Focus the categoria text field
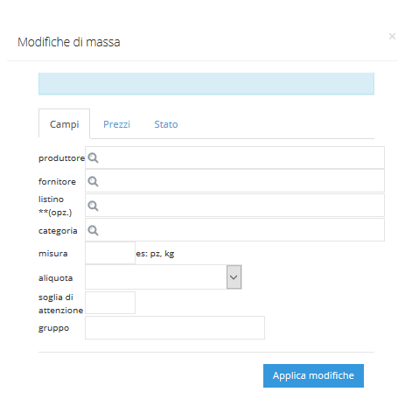The image size is (398, 413). [234, 230]
